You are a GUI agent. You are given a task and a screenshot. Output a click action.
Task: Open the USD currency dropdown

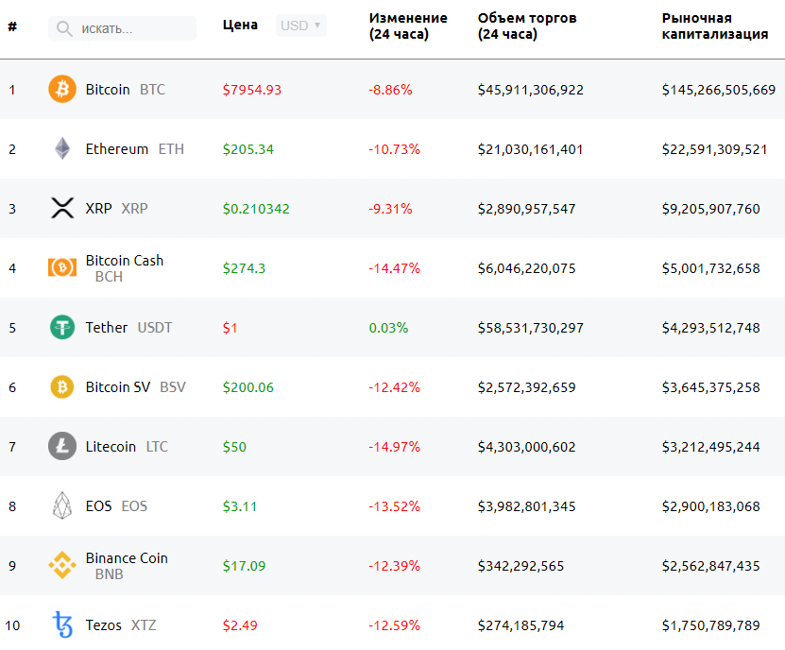click(x=299, y=25)
